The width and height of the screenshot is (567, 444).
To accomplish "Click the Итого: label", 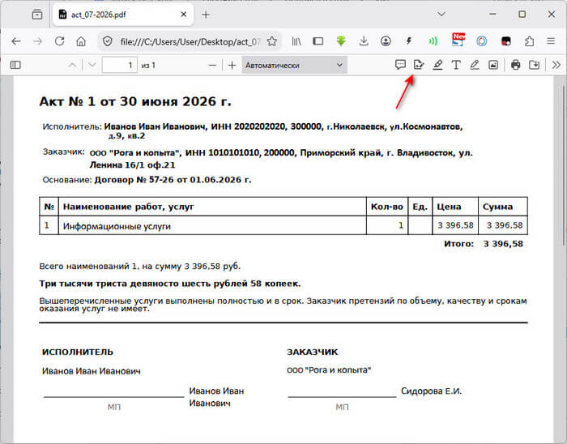I will point(458,244).
